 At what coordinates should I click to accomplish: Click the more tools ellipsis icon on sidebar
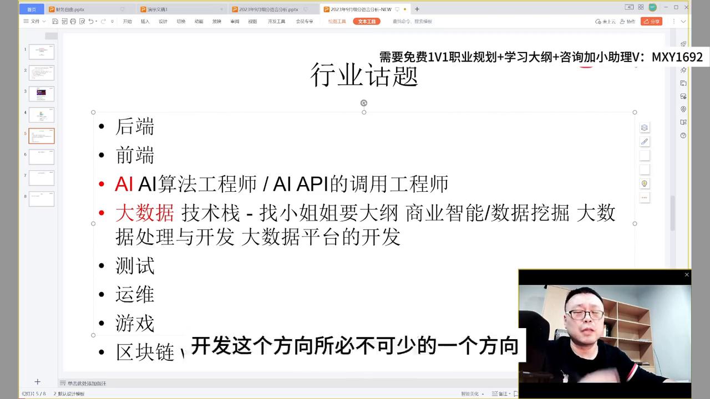645,197
